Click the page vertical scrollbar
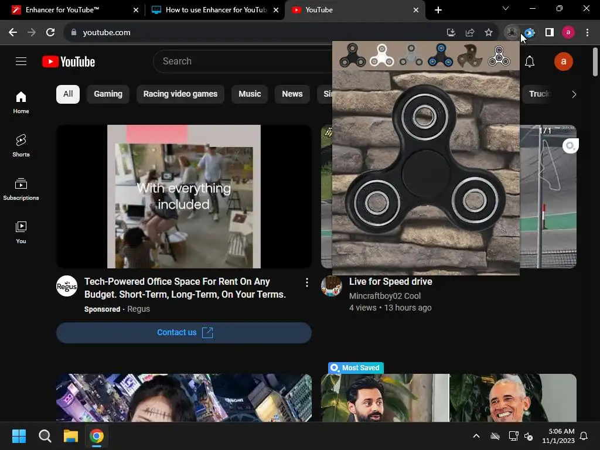The image size is (600, 450). (595, 62)
